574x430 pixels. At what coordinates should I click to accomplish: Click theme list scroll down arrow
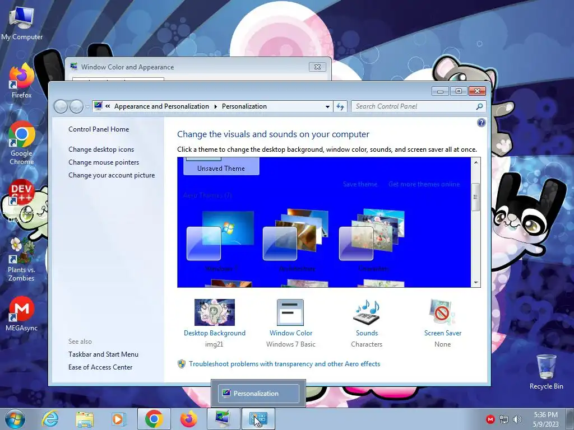pos(475,283)
